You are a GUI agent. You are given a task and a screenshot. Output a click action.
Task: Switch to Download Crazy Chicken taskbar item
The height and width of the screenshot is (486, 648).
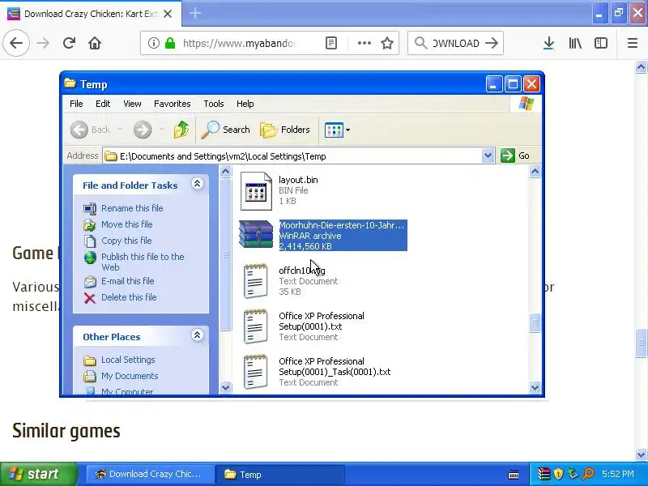coord(150,474)
